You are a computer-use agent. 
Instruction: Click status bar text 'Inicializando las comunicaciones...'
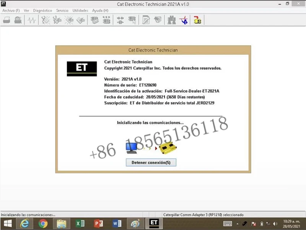coord(28,215)
